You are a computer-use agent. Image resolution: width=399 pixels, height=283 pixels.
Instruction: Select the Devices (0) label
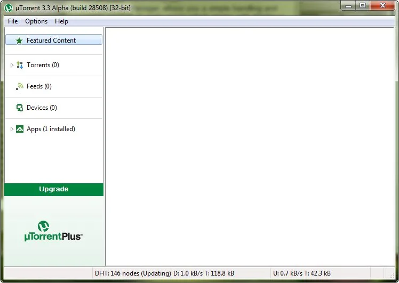(42, 108)
